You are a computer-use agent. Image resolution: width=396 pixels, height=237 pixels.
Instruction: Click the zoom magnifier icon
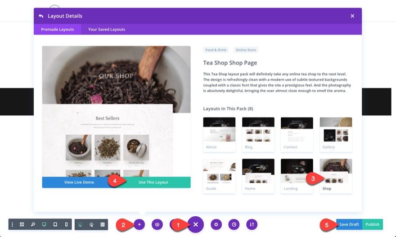(x=33, y=224)
